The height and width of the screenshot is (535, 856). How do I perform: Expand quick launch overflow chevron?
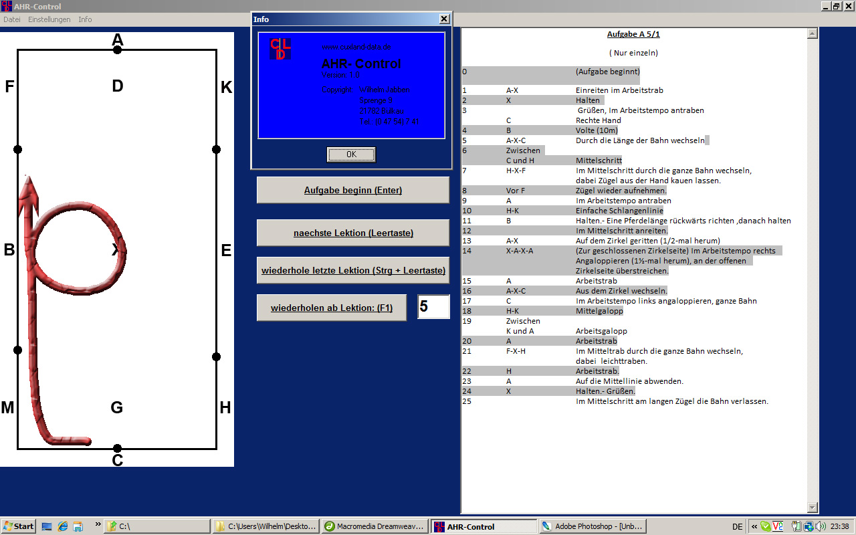[98, 524]
